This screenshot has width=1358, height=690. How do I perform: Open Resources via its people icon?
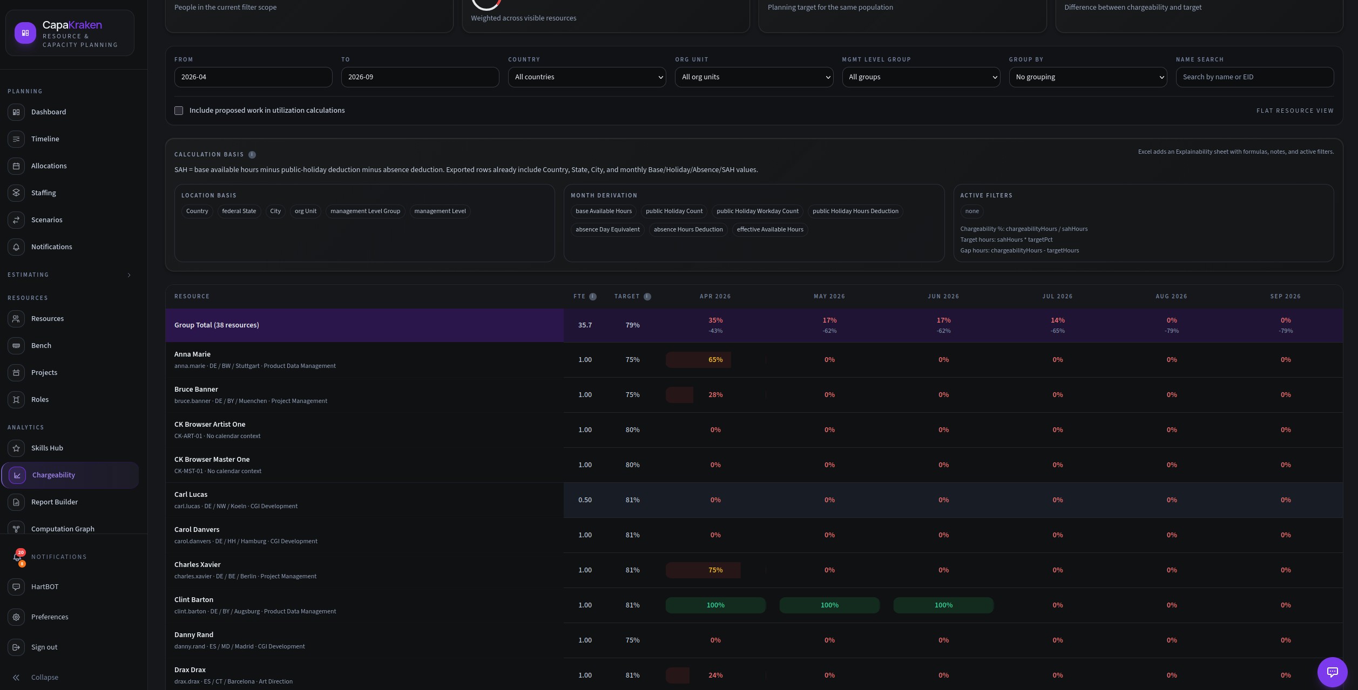(x=16, y=319)
